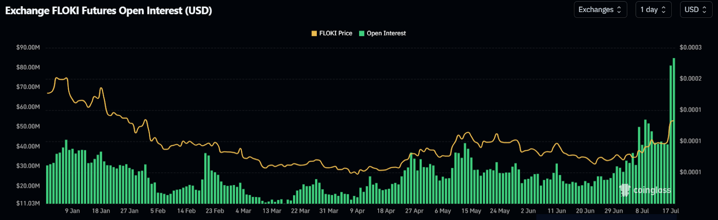Open the USD currency dropdown
The height and width of the screenshot is (220, 718).
(696, 9)
